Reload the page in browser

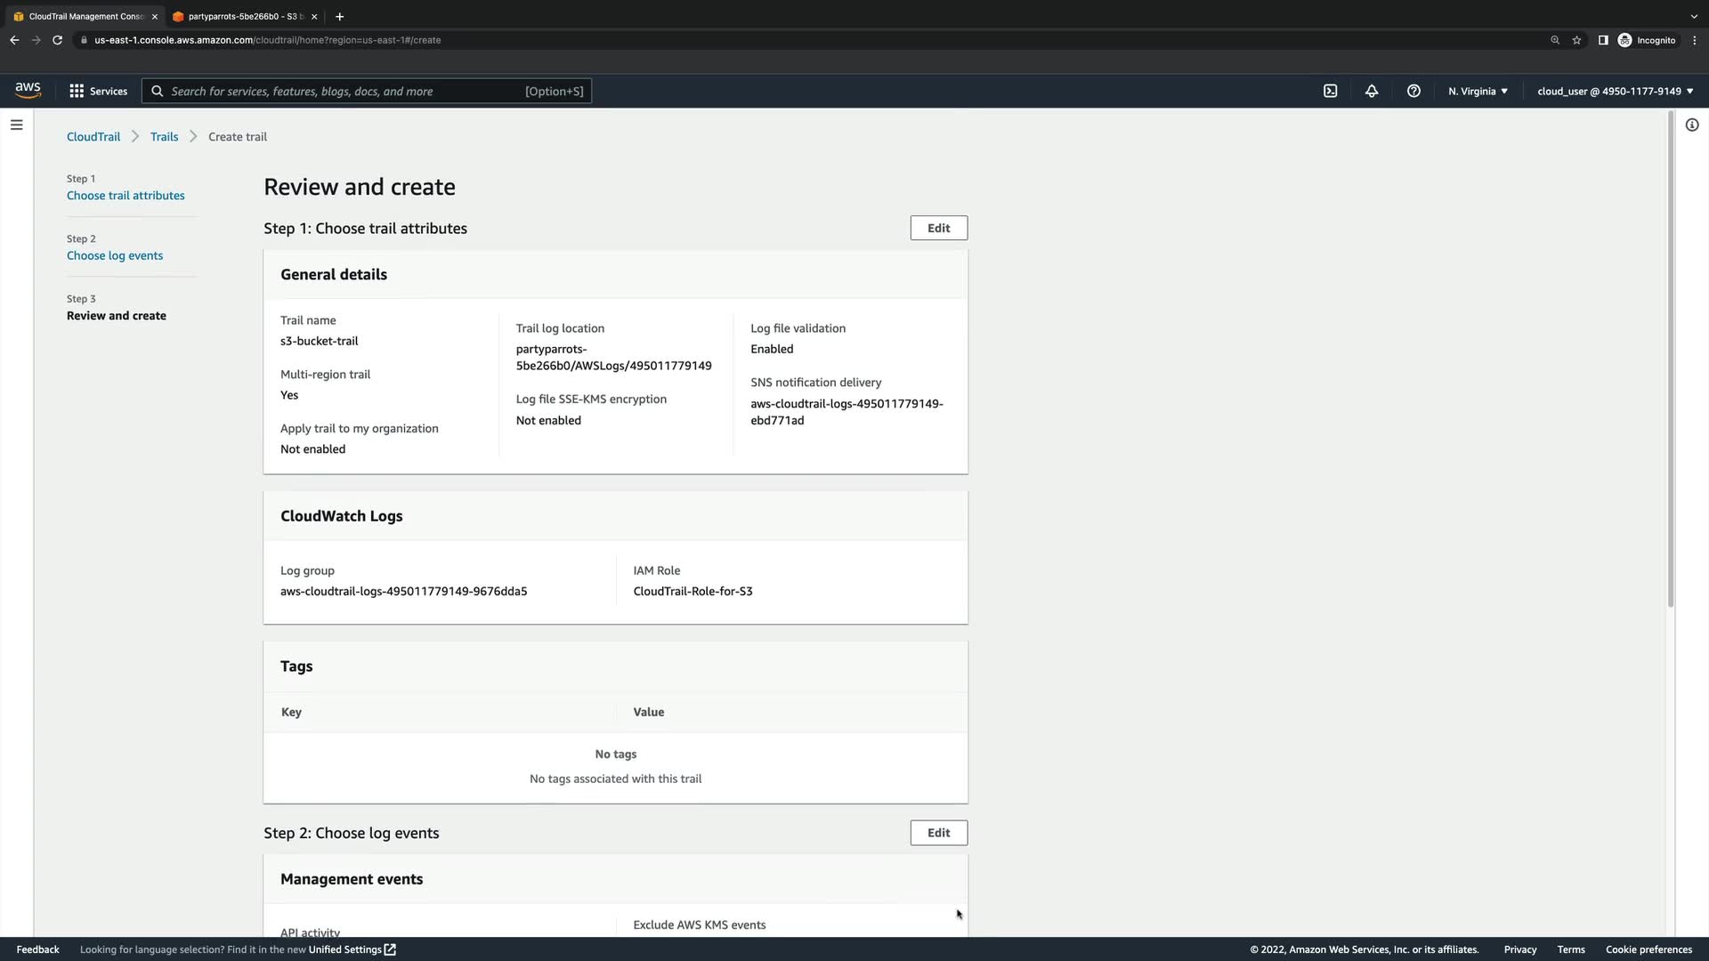coord(57,40)
